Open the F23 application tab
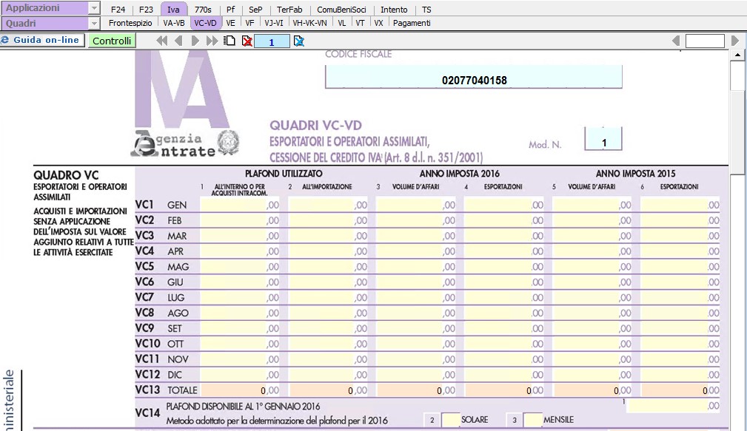Viewport: 747px width, 431px height. pos(146,10)
